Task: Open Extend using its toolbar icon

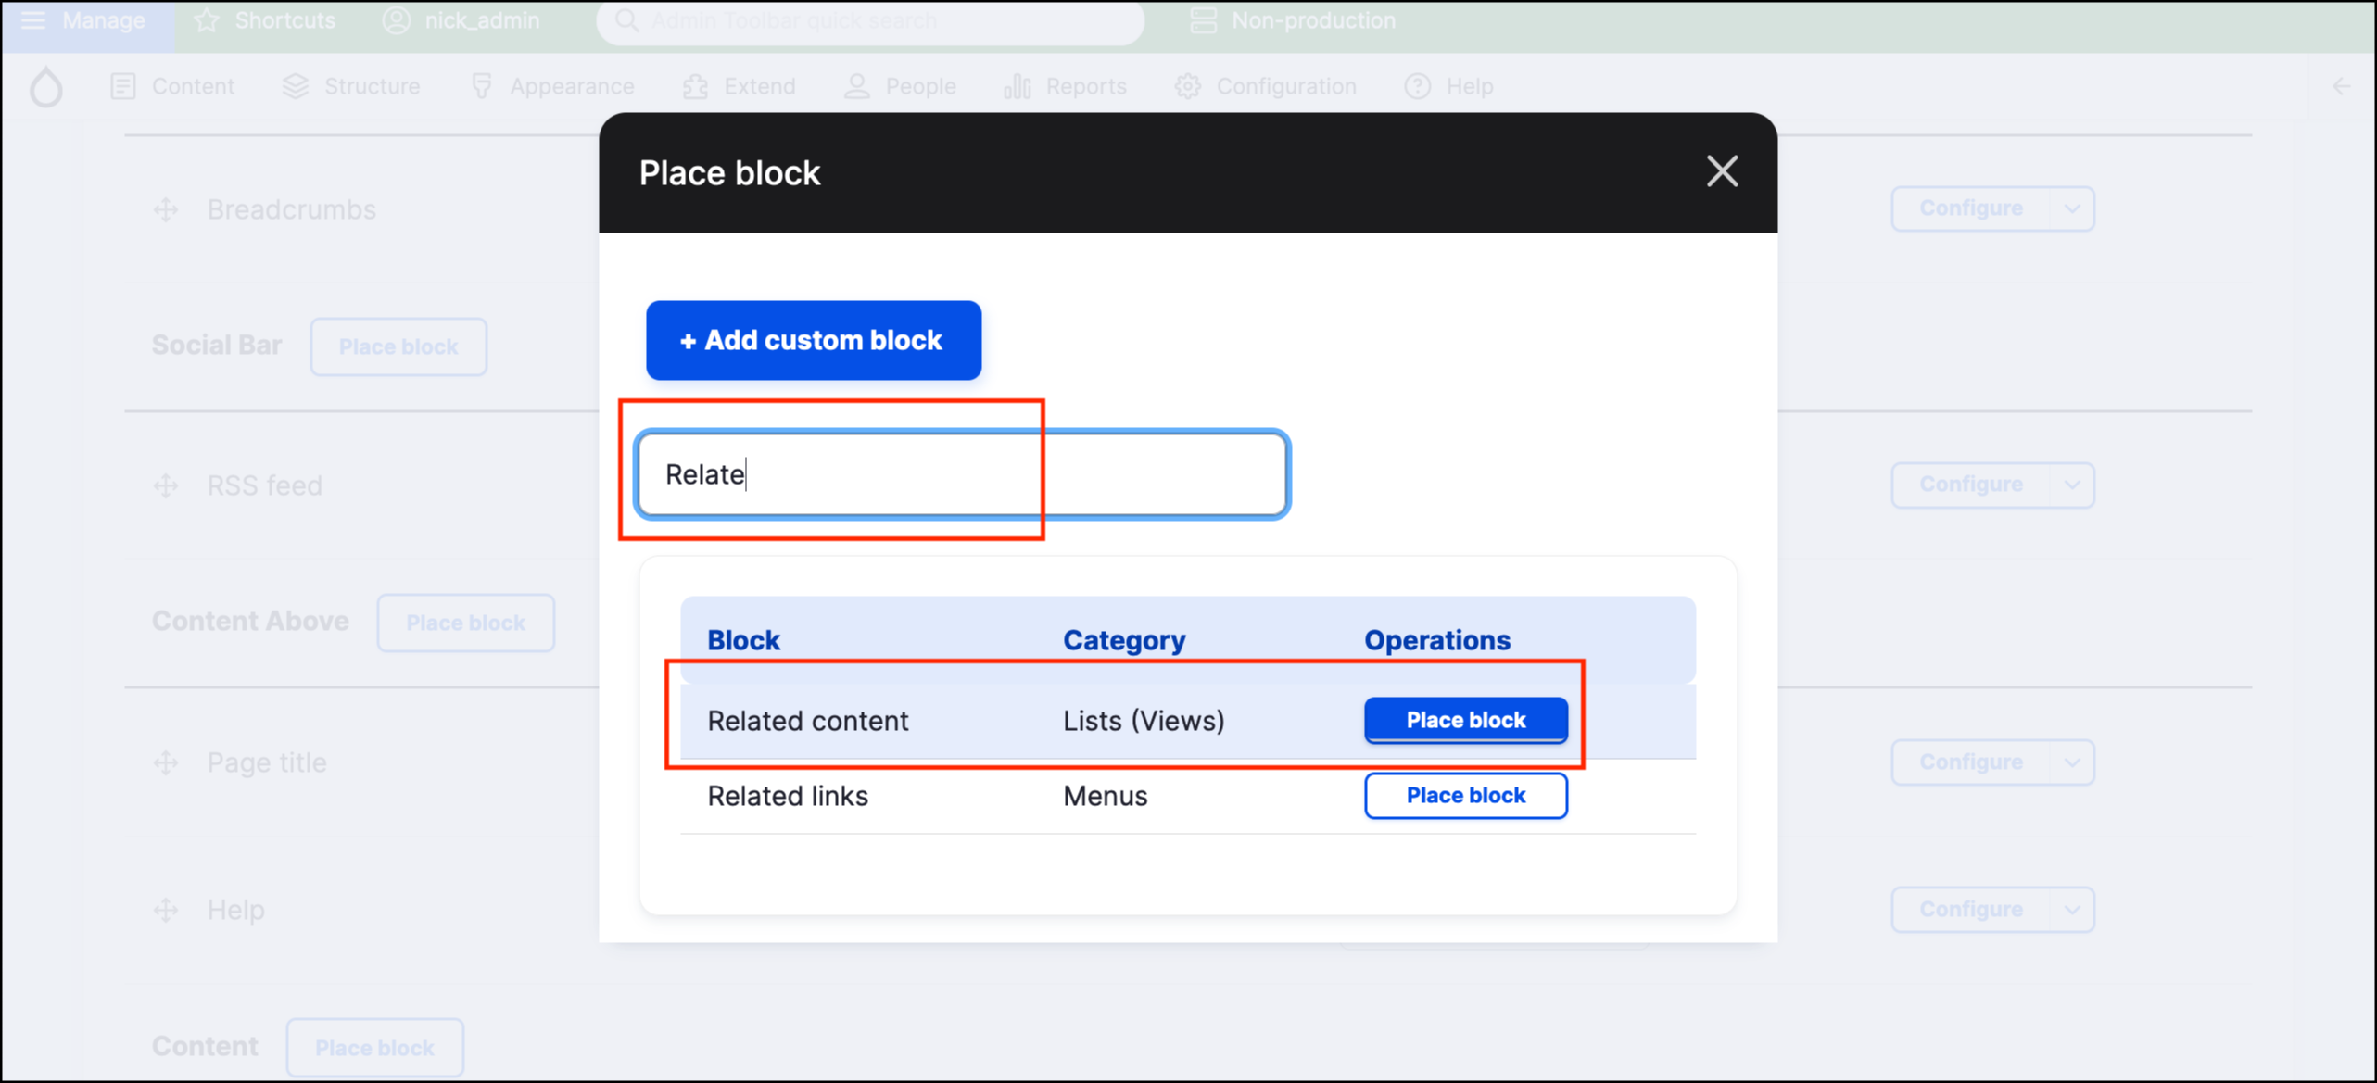Action: [694, 86]
